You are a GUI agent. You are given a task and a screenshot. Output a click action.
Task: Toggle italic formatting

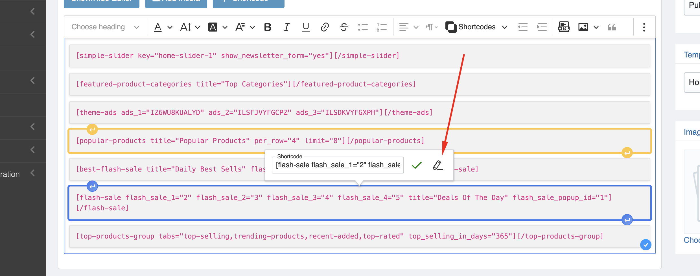(x=286, y=27)
